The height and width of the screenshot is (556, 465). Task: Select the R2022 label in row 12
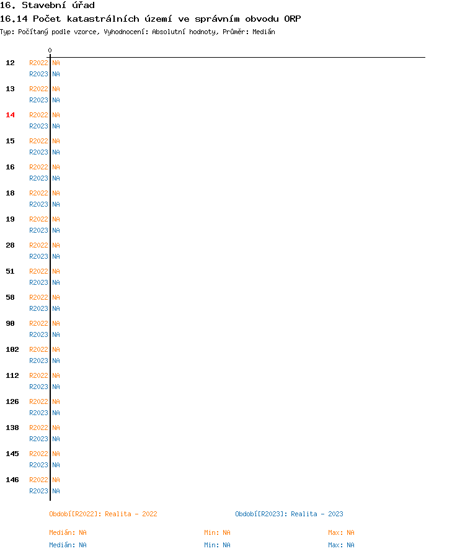tap(38, 63)
